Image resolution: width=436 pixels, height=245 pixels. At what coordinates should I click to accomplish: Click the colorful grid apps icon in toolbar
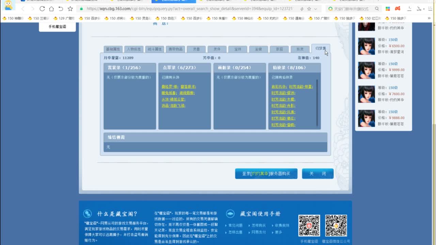pyautogui.click(x=388, y=9)
